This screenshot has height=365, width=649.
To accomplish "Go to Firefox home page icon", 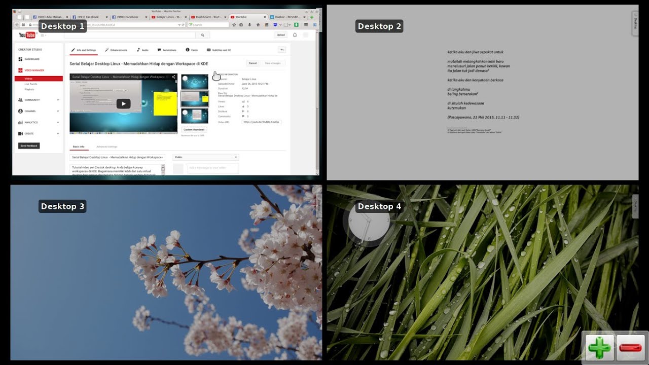I will 258,24.
